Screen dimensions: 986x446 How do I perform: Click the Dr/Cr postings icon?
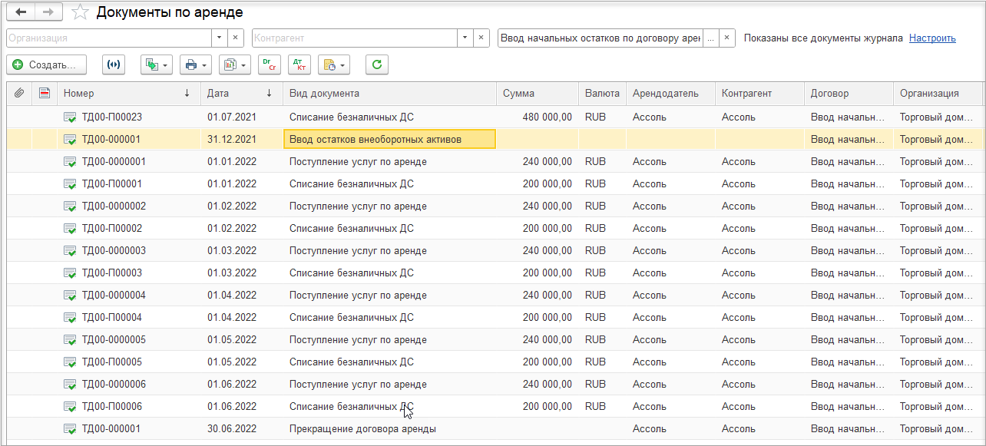point(270,65)
